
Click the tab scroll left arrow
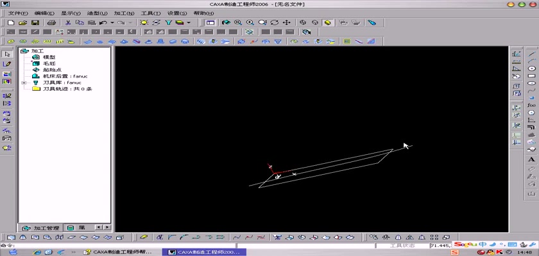pyautogui.click(x=98, y=227)
